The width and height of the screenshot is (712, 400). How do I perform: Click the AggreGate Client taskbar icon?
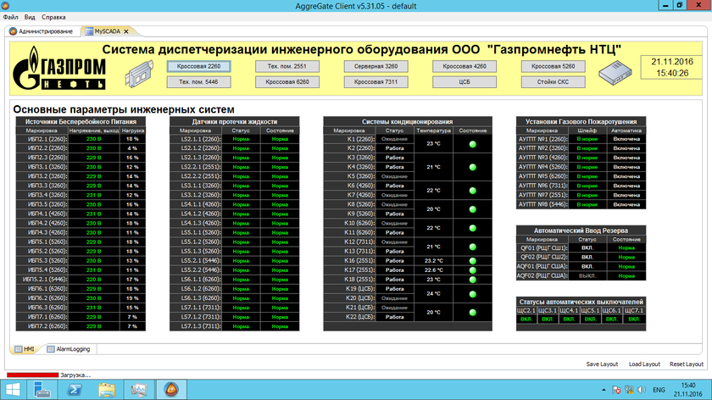[x=170, y=389]
